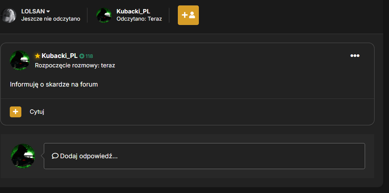Viewport: 389px width, 193px height.
Task: Open the post author's avatar
Action: click(x=19, y=60)
